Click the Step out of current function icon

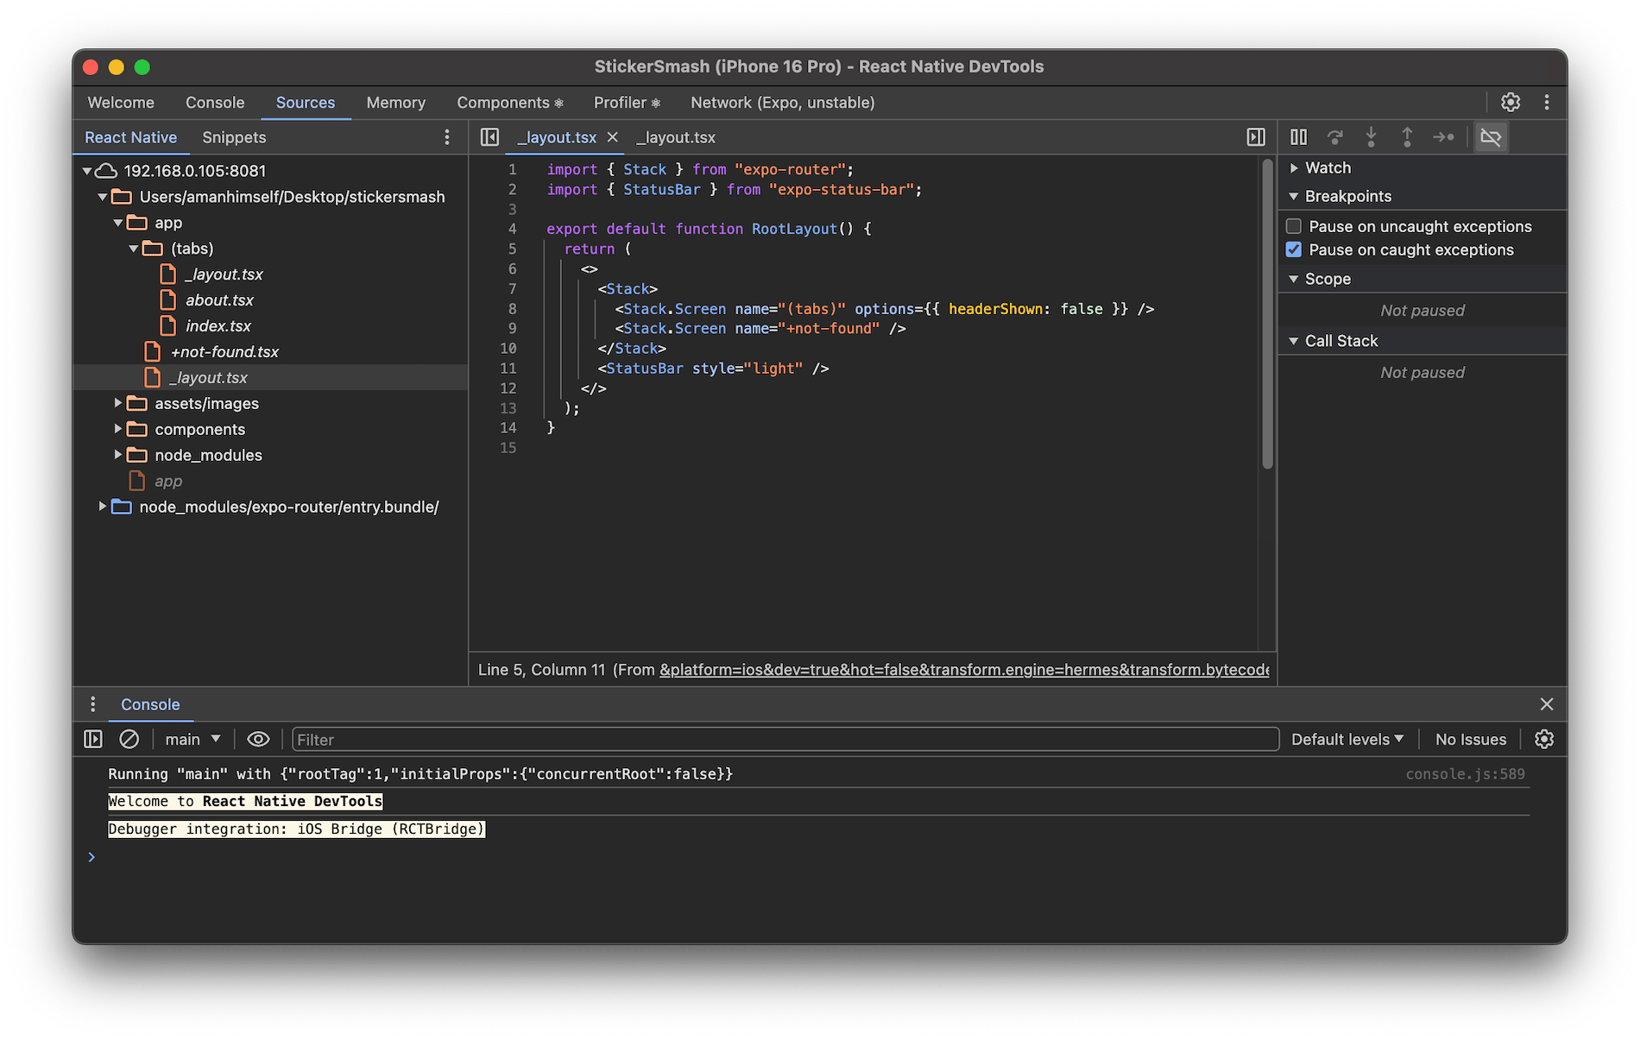pyautogui.click(x=1407, y=136)
